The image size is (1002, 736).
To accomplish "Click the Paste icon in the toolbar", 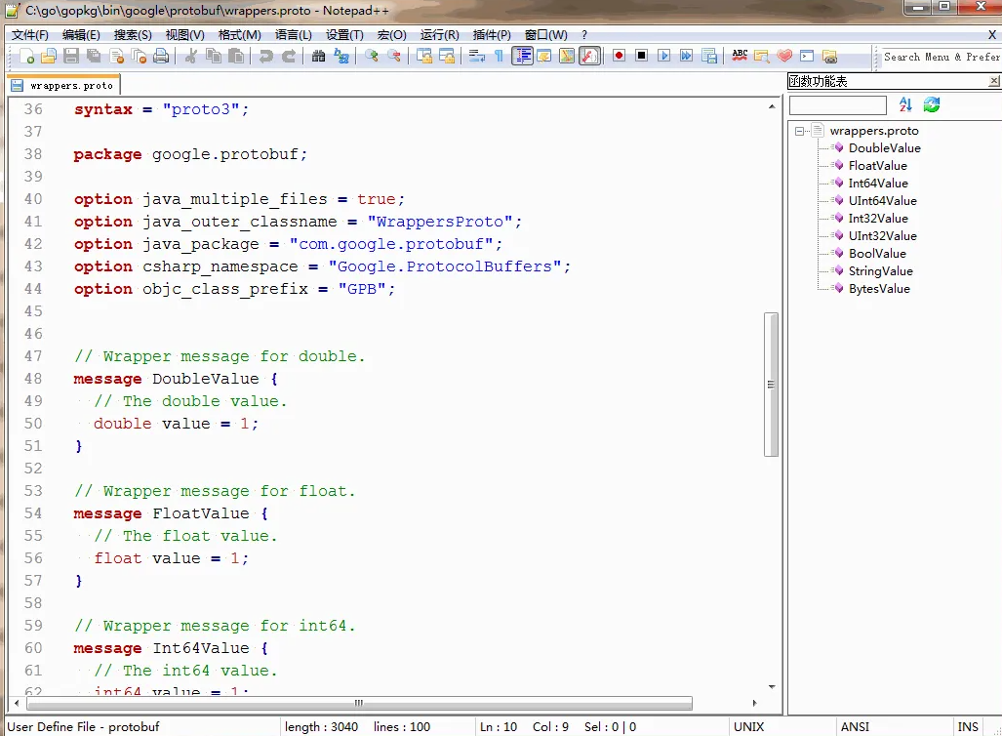I will [x=236, y=57].
